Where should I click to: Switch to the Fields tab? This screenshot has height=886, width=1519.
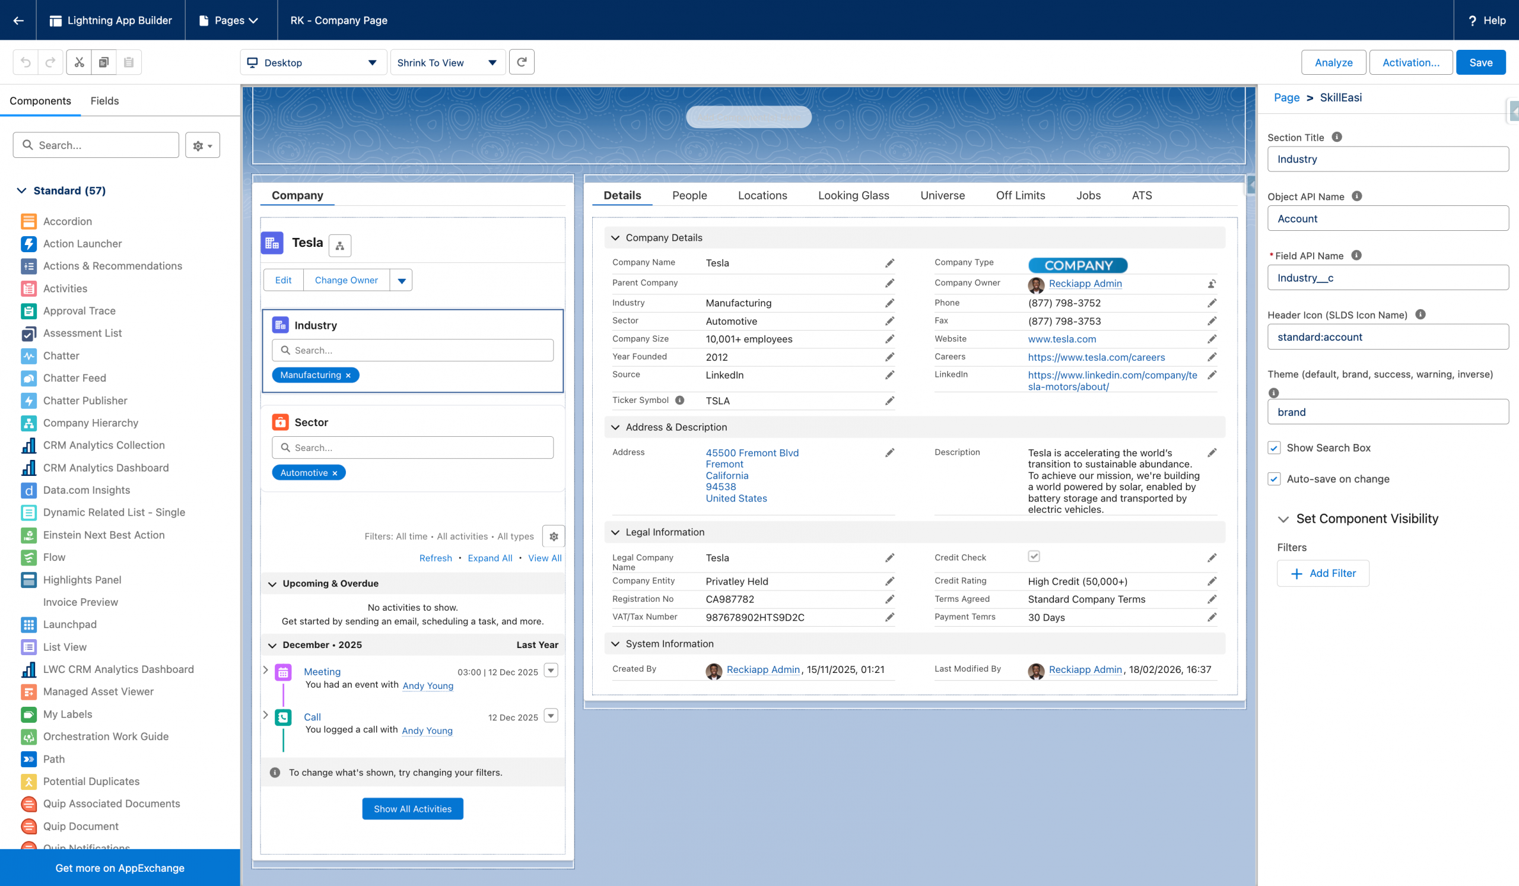click(x=104, y=101)
